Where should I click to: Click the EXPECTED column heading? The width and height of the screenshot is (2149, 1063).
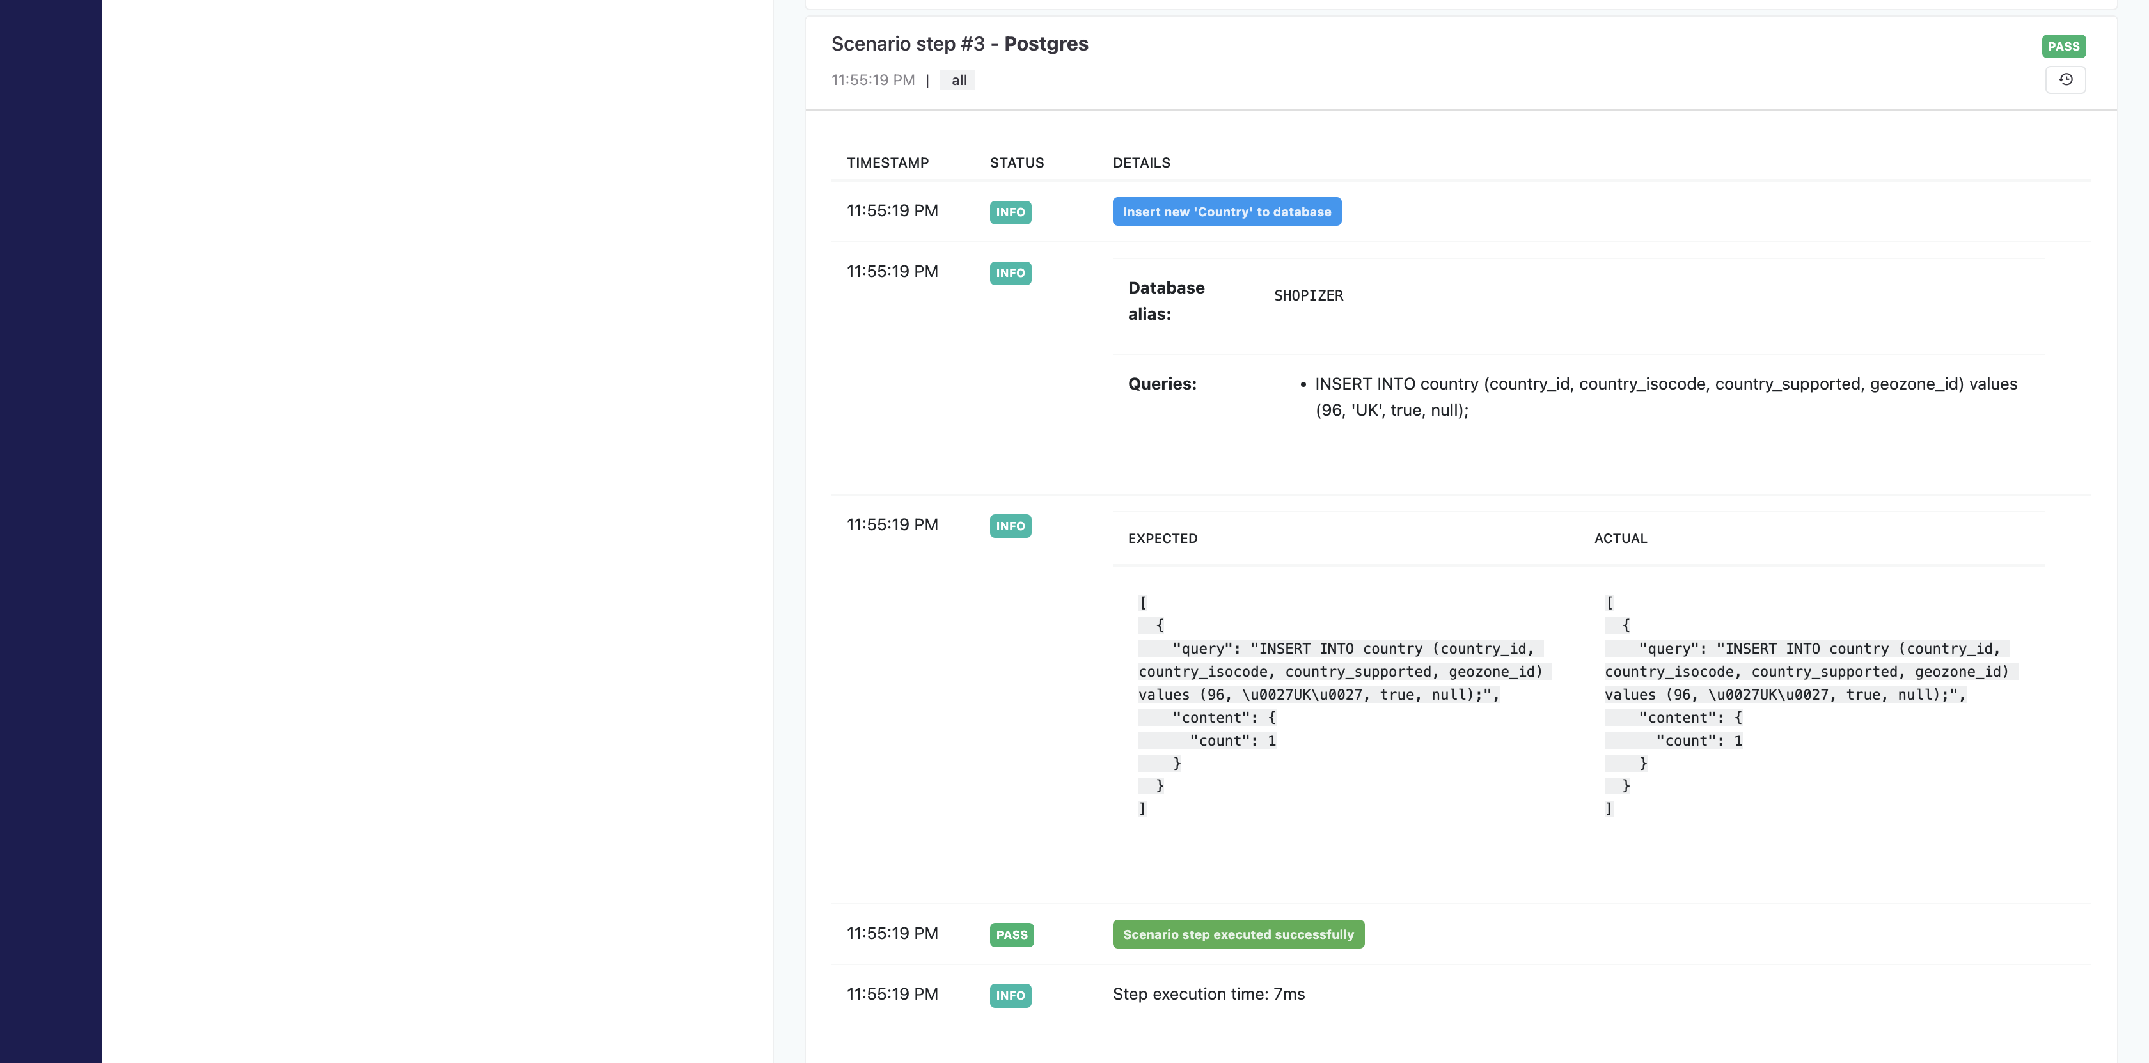(x=1162, y=539)
